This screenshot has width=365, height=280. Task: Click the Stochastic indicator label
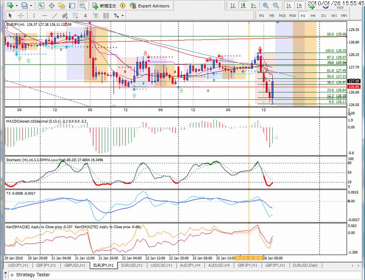click(x=54, y=160)
